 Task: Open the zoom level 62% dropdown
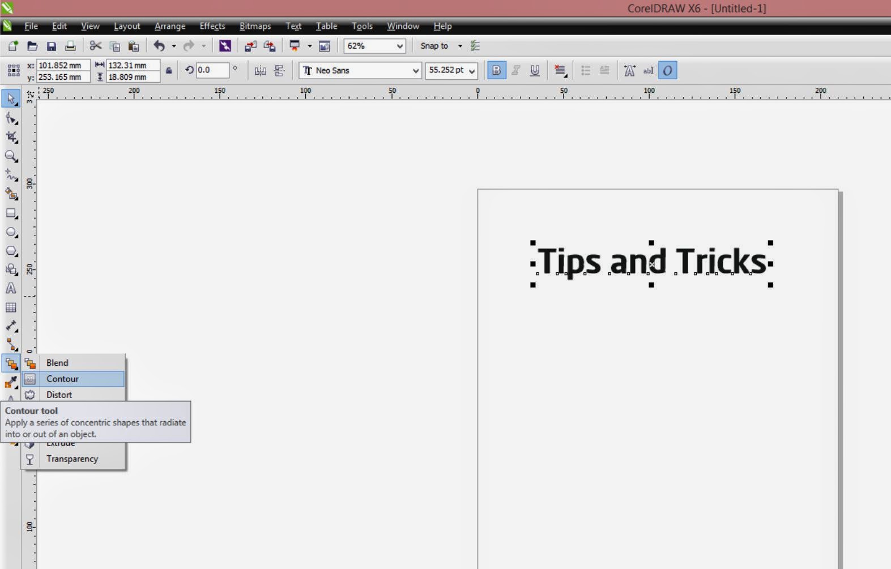pyautogui.click(x=399, y=46)
